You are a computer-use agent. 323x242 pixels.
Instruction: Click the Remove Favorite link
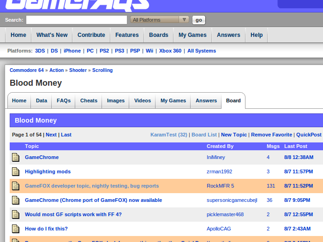tap(271, 135)
